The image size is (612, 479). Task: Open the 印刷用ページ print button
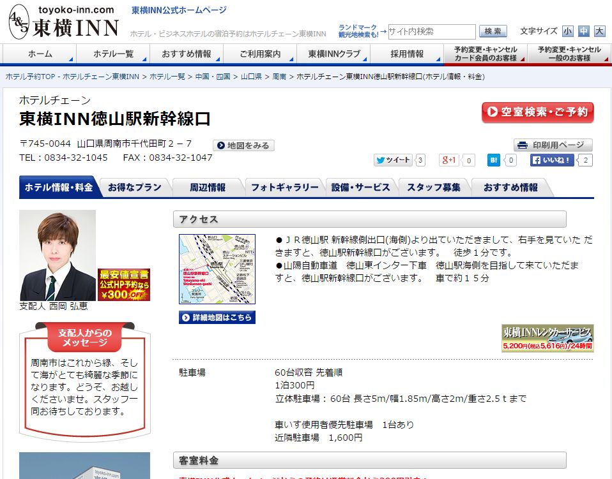[553, 145]
